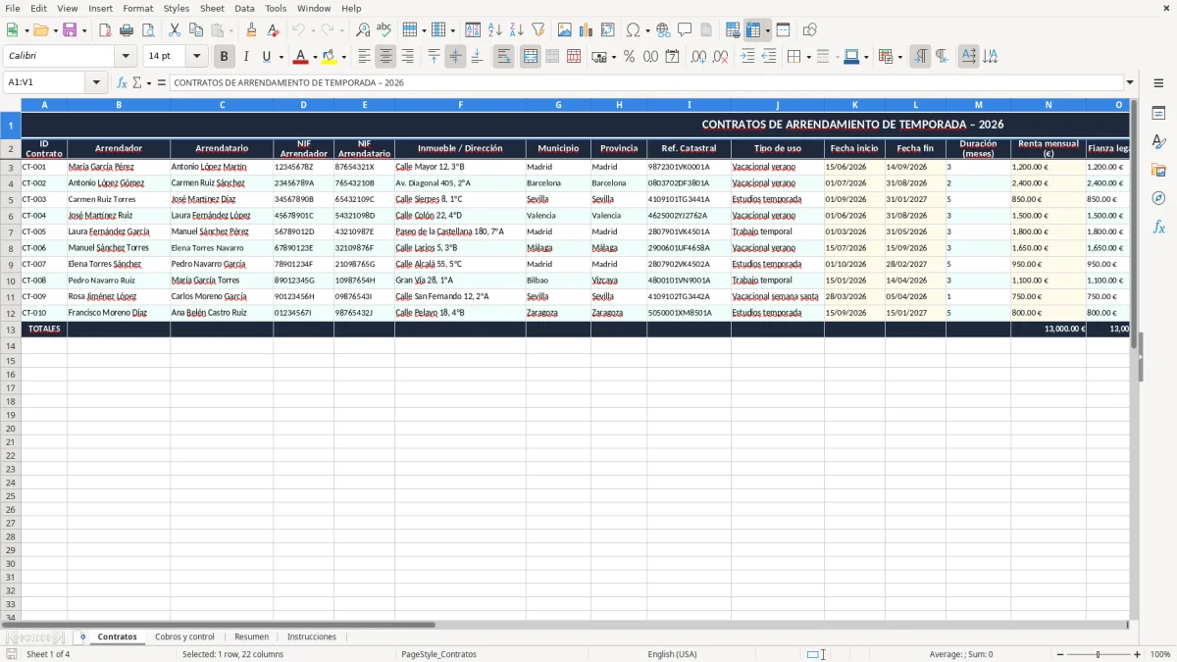
Task: Toggle Print Preview
Action: coord(148,30)
